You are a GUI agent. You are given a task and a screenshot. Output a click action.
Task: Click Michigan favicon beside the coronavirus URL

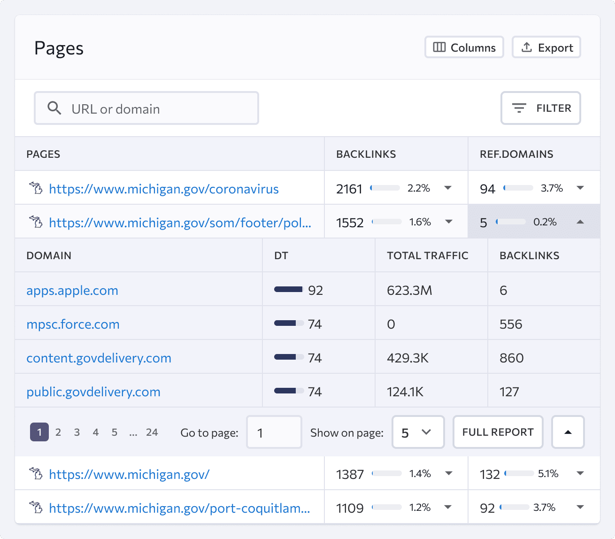[x=36, y=188]
